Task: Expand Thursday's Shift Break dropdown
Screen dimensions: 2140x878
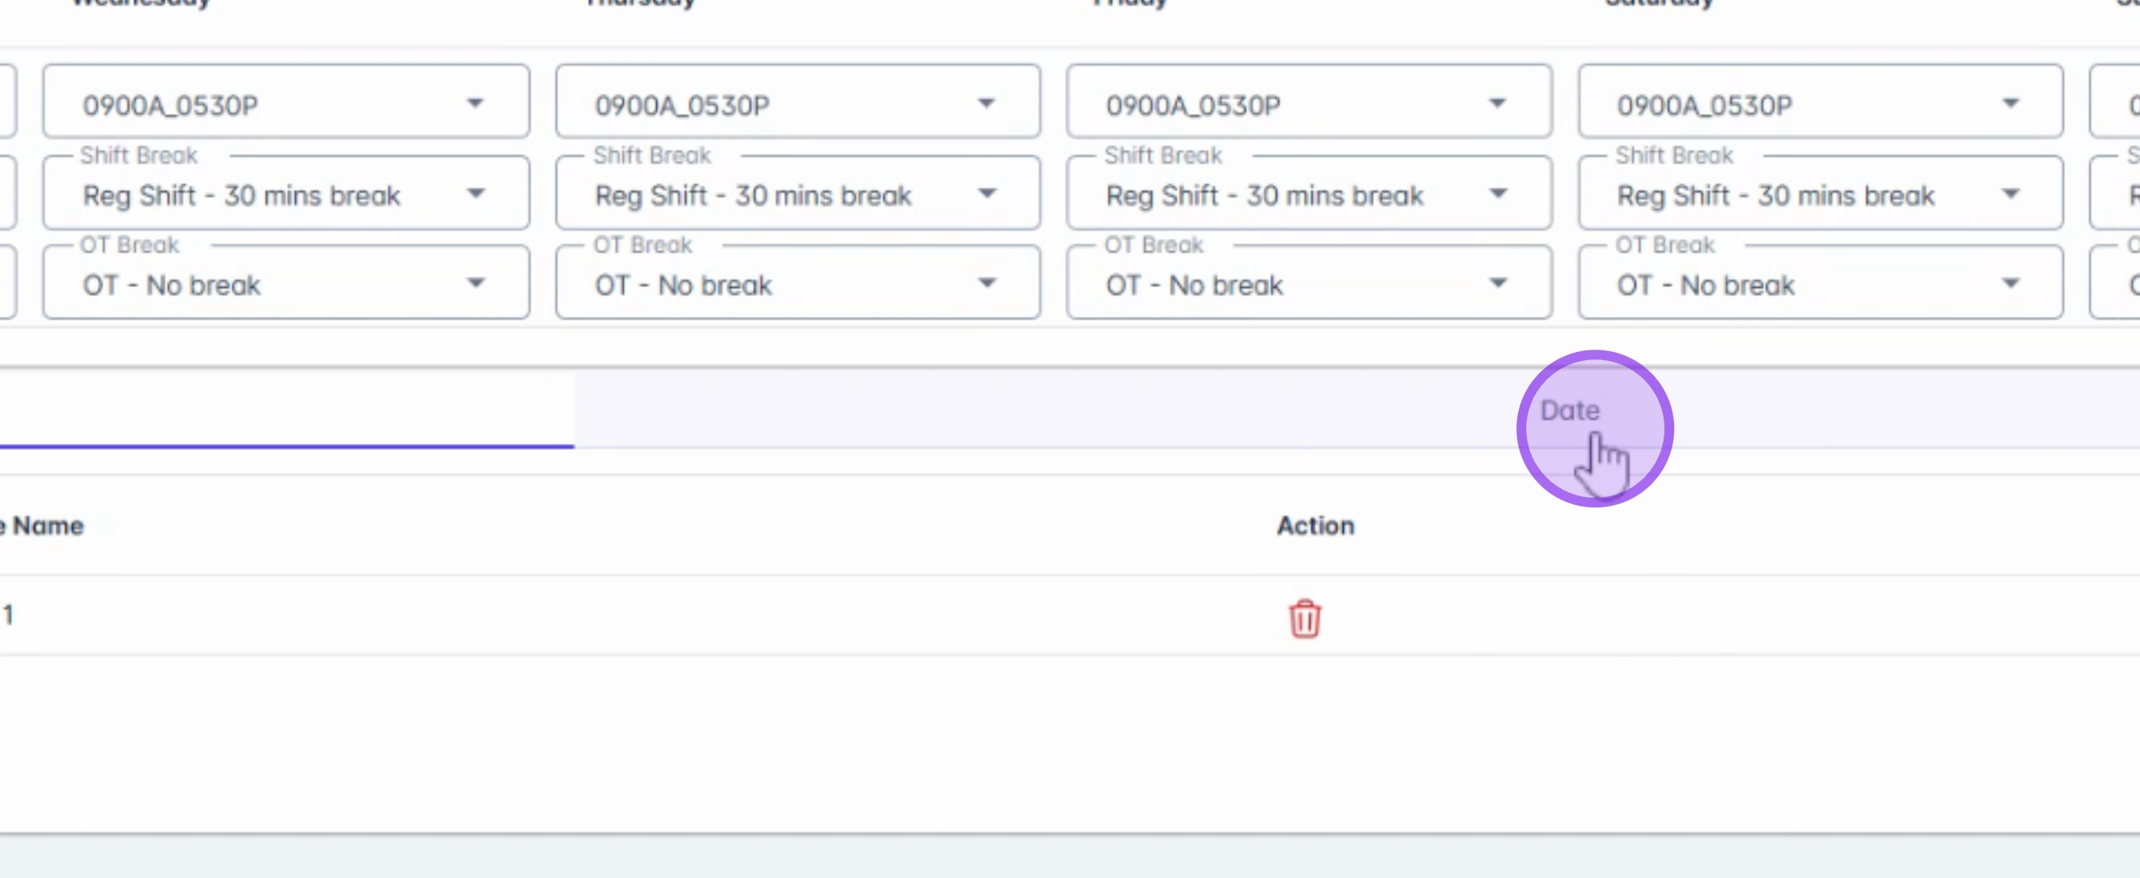Action: point(798,194)
